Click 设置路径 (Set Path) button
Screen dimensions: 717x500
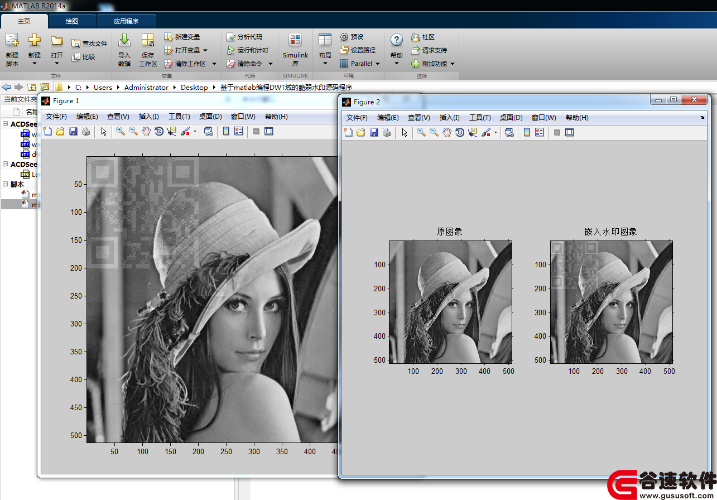(x=358, y=50)
